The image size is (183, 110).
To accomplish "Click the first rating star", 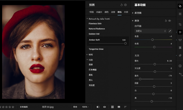I will point(1,107).
